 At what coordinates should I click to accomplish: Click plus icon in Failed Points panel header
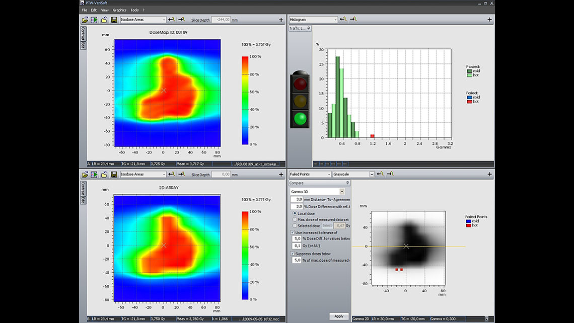pos(489,175)
